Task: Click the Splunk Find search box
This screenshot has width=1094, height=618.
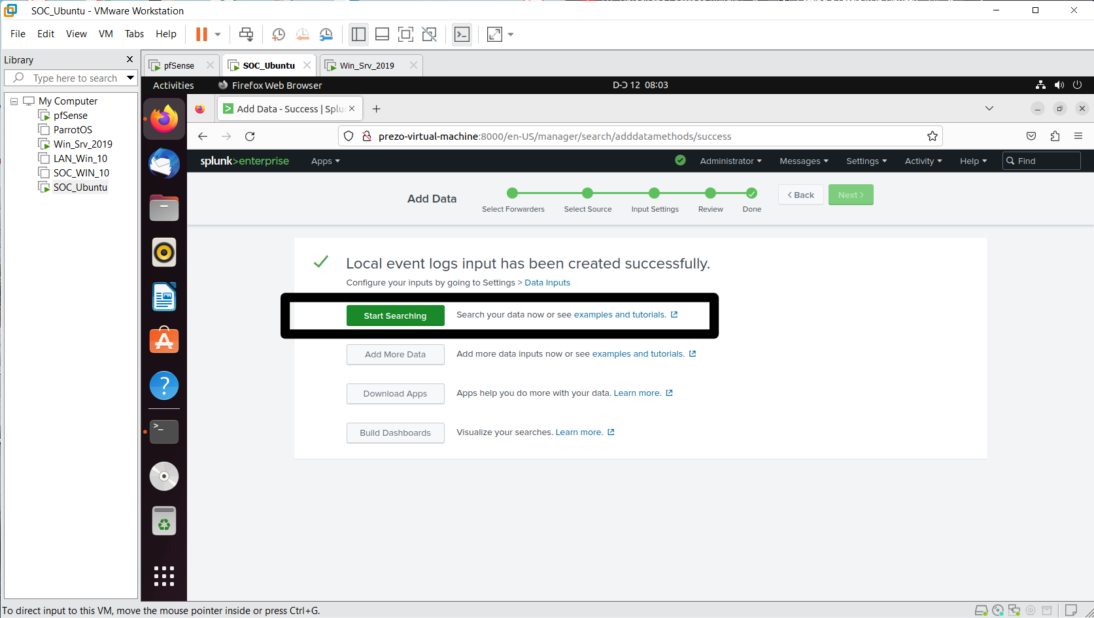Action: click(1041, 161)
